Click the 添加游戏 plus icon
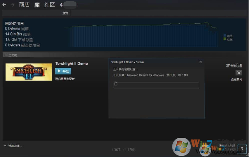This screenshot has height=157, width=249. pos(5,146)
